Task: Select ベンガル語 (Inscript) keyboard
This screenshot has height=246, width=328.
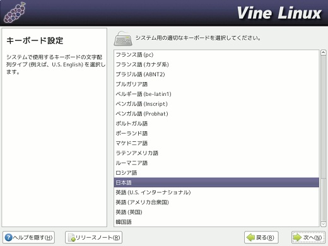Action: click(x=216, y=104)
